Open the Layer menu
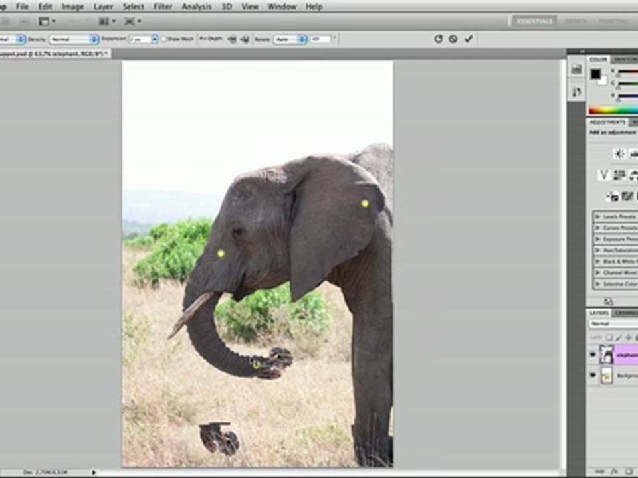The height and width of the screenshot is (478, 638). point(104,7)
